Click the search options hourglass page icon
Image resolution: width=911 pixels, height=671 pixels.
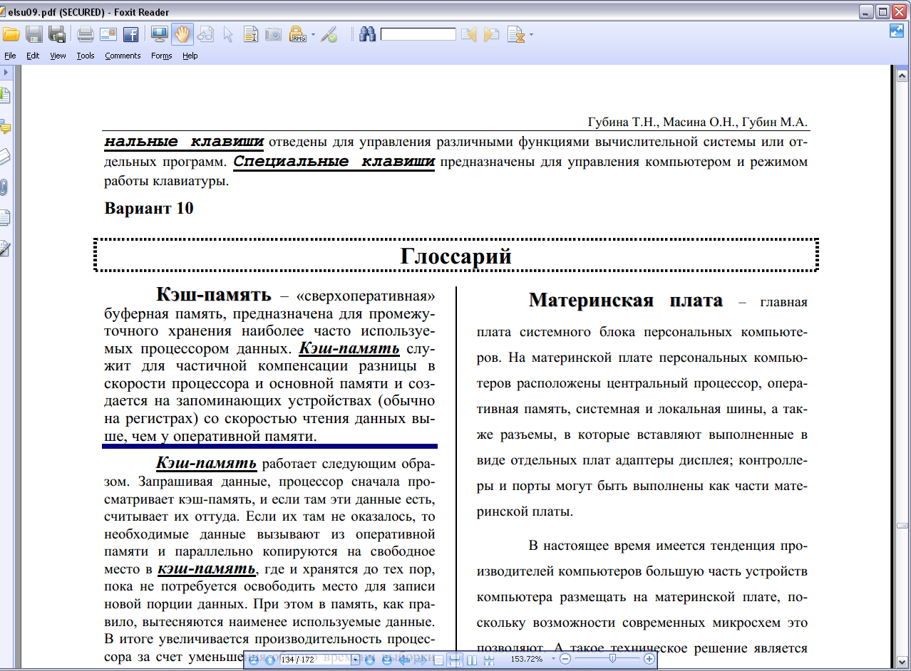[x=515, y=33]
